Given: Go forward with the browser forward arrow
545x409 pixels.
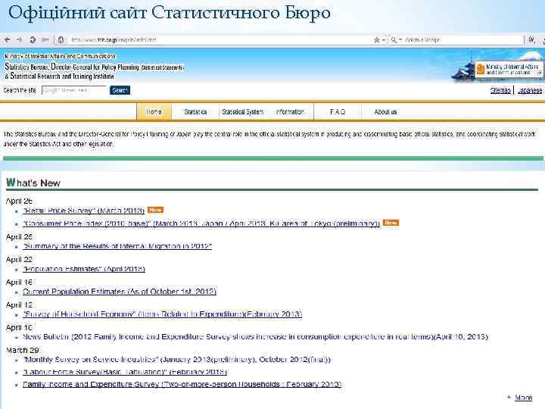Looking at the screenshot, I should coord(19,39).
